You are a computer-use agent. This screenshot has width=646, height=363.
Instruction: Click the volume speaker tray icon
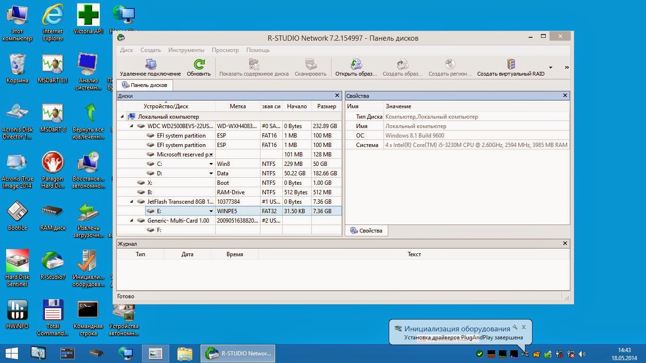(582, 354)
